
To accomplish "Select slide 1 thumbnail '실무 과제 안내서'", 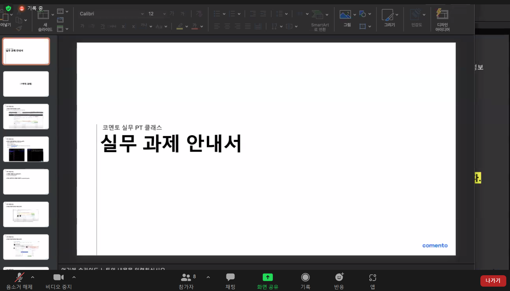I will 26,51.
